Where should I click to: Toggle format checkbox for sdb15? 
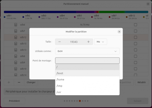(136, 44)
